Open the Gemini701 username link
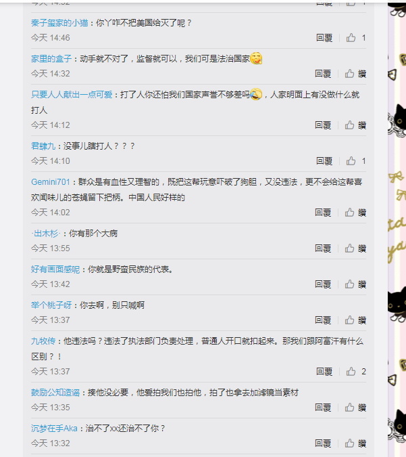Screen dimensions: 406x457 pyautogui.click(x=51, y=182)
